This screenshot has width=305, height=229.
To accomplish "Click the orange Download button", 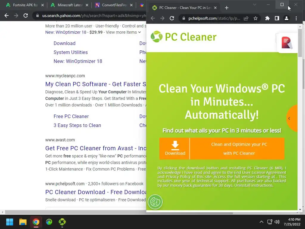I will 175,148.
